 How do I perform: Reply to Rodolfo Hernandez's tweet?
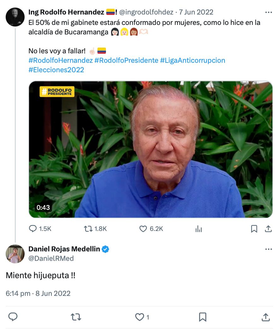tap(33, 229)
